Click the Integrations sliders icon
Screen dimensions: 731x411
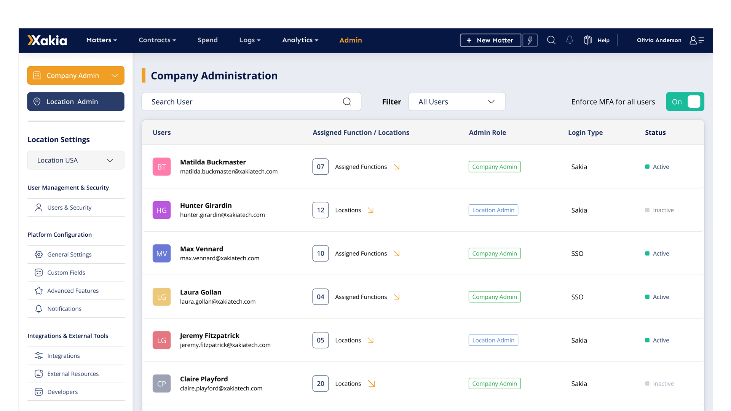pos(38,356)
